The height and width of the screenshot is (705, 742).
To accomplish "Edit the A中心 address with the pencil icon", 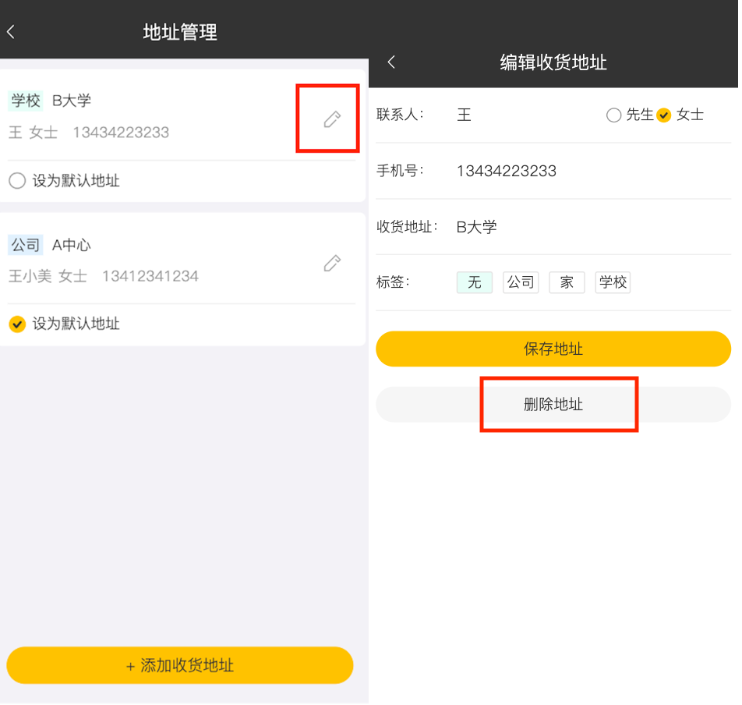I will (x=332, y=264).
